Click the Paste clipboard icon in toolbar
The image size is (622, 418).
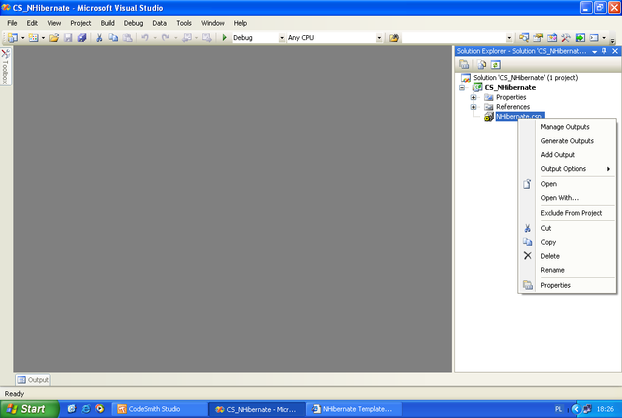pyautogui.click(x=128, y=38)
